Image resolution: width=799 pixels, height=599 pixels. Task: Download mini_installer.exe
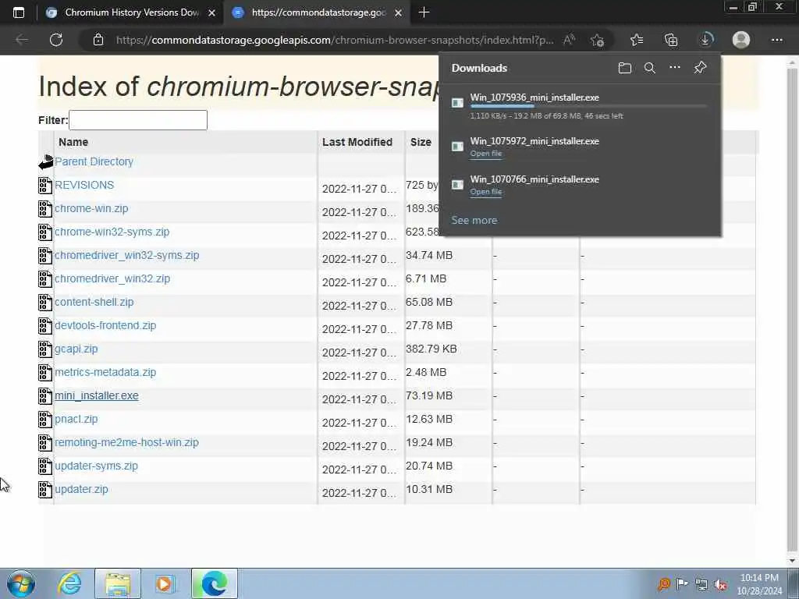click(x=96, y=395)
